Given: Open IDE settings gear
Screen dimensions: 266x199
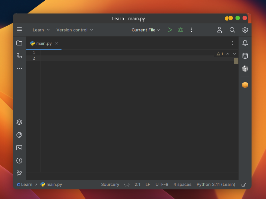Looking at the screenshot, I should [x=245, y=30].
